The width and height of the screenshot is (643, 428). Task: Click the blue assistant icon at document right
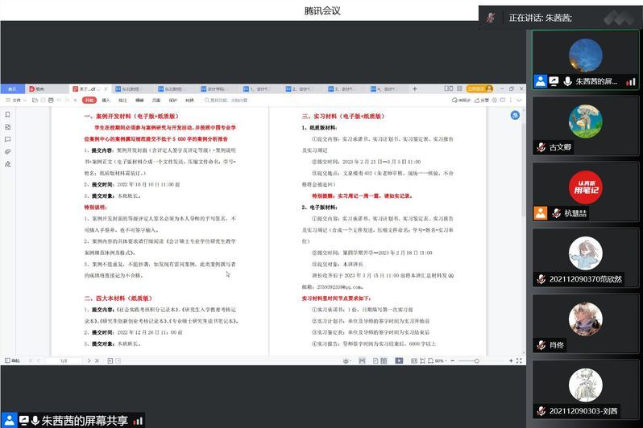(x=515, y=115)
